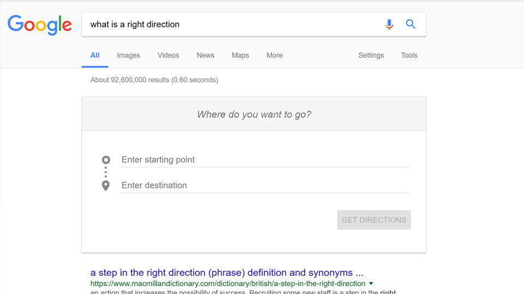Click into the Google search box
Screen dimensions: 524x294
click(x=232, y=24)
